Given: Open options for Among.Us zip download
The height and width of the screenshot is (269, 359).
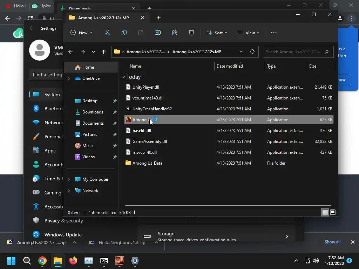Looking at the screenshot, I should tap(75, 242).
